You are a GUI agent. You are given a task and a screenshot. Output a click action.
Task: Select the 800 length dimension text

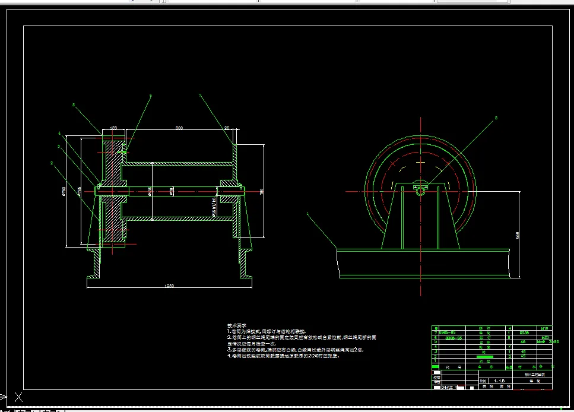pyautogui.click(x=179, y=128)
